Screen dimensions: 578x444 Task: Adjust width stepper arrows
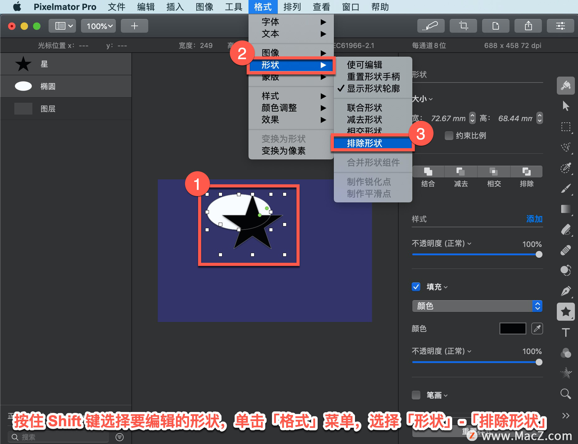click(x=472, y=118)
